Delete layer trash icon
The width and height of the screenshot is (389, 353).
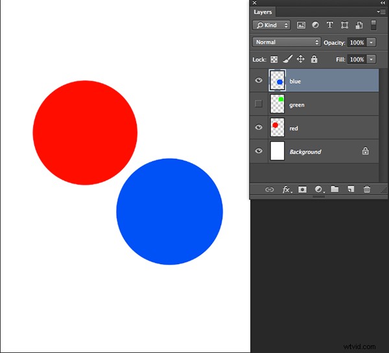pyautogui.click(x=367, y=189)
